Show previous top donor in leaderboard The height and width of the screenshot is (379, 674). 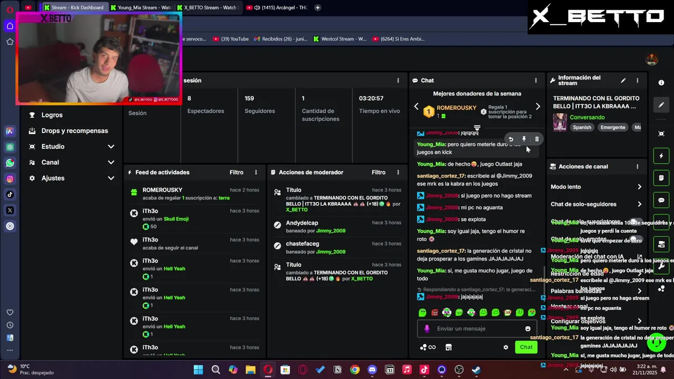coord(416,106)
